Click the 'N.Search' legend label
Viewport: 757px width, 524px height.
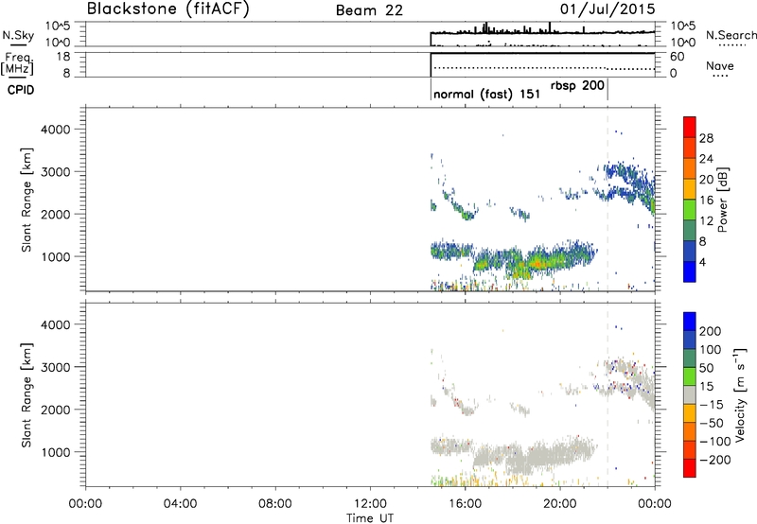pyautogui.click(x=731, y=35)
